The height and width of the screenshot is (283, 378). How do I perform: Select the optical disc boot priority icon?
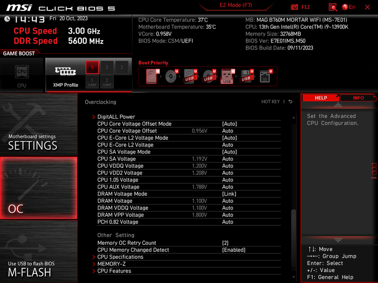[171, 76]
